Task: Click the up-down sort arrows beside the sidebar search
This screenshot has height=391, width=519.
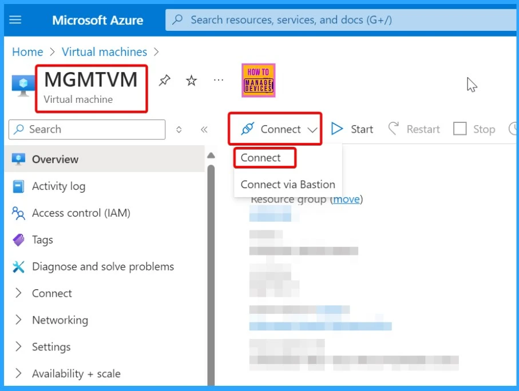Action: pyautogui.click(x=179, y=129)
